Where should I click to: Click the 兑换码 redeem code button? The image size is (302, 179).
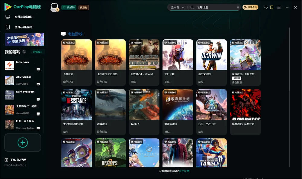(69, 8)
